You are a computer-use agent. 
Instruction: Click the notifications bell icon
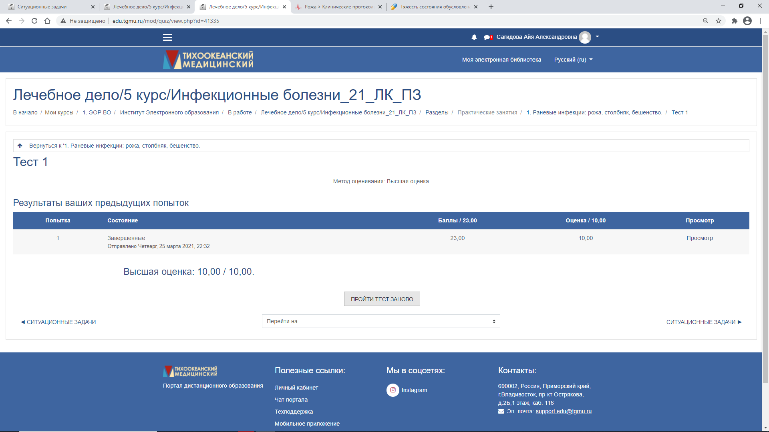[474, 37]
